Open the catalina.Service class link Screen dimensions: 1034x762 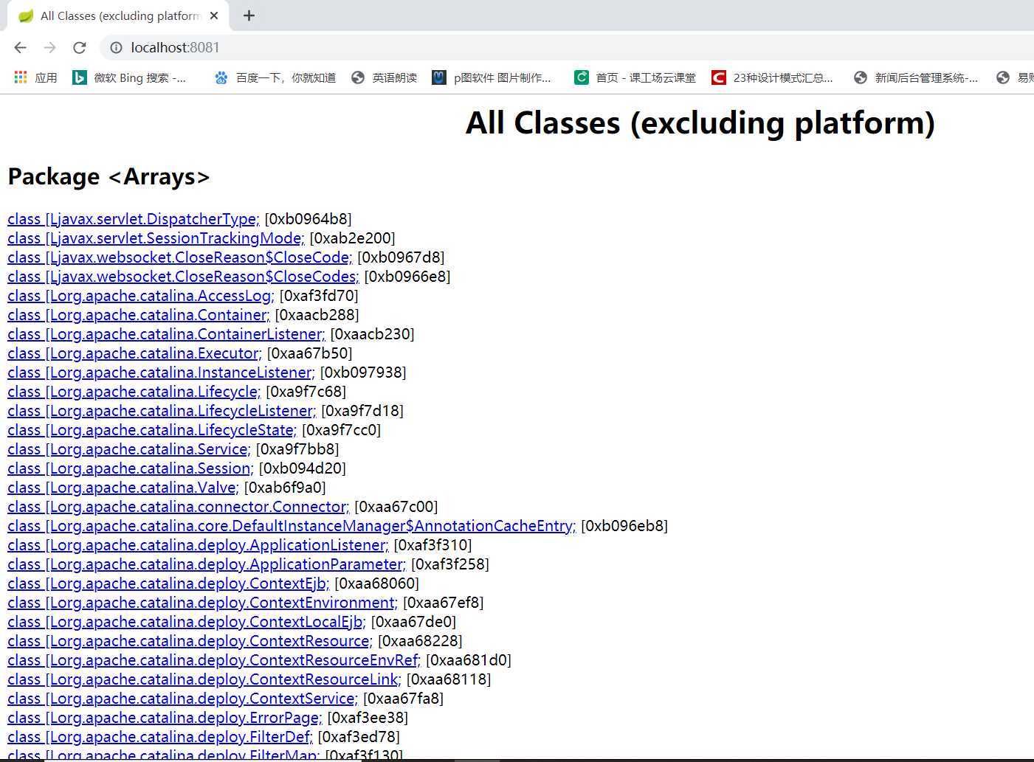point(129,449)
